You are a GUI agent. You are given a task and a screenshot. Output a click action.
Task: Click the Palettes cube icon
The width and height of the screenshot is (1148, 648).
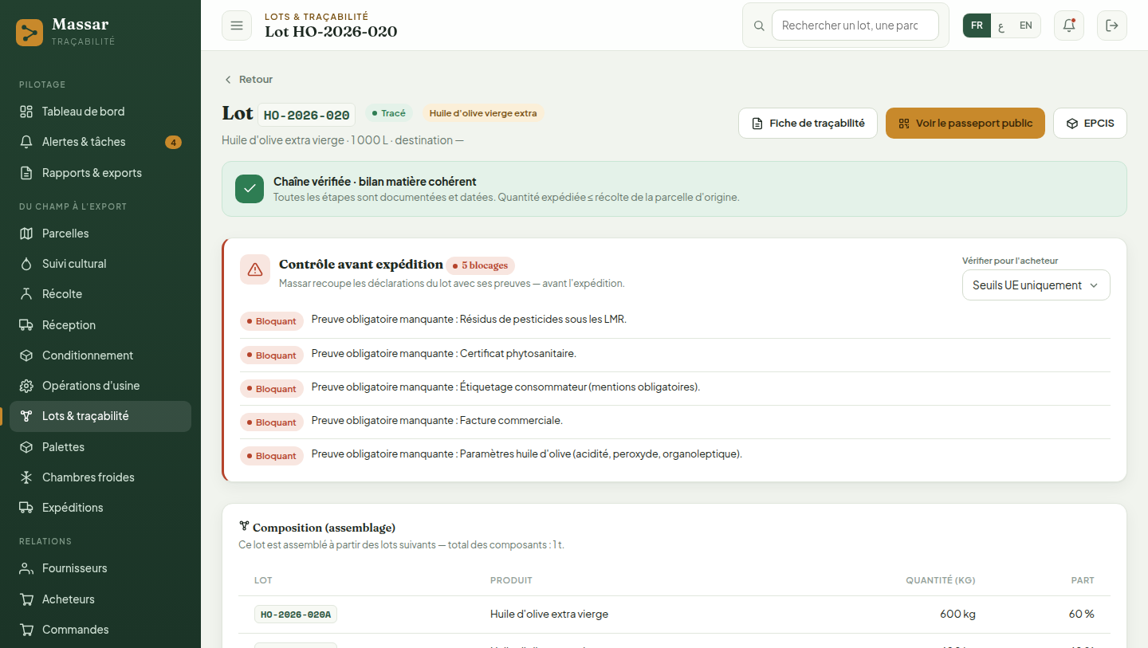26,447
